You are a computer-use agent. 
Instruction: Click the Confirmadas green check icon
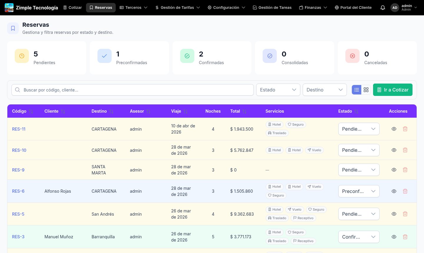187,56
